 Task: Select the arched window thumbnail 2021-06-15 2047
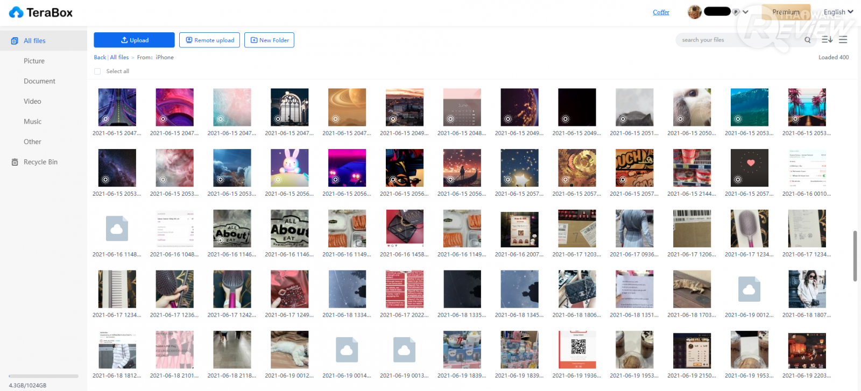click(x=290, y=107)
